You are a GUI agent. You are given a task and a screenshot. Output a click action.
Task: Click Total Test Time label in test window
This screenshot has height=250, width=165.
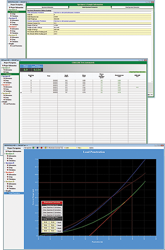pos(137,72)
